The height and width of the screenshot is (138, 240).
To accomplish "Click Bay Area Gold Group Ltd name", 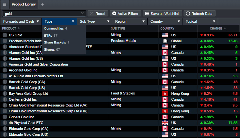I will 28,94.
